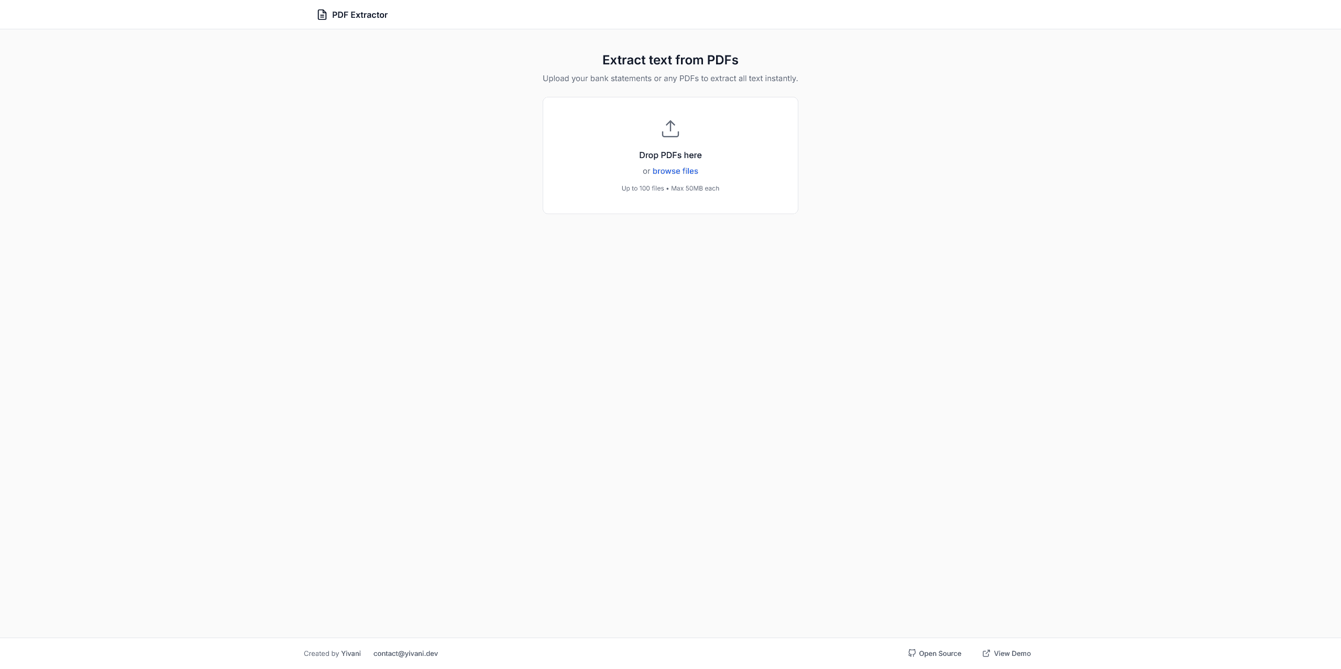Click the GitHub icon in the footer
The image size is (1341, 669).
point(911,653)
